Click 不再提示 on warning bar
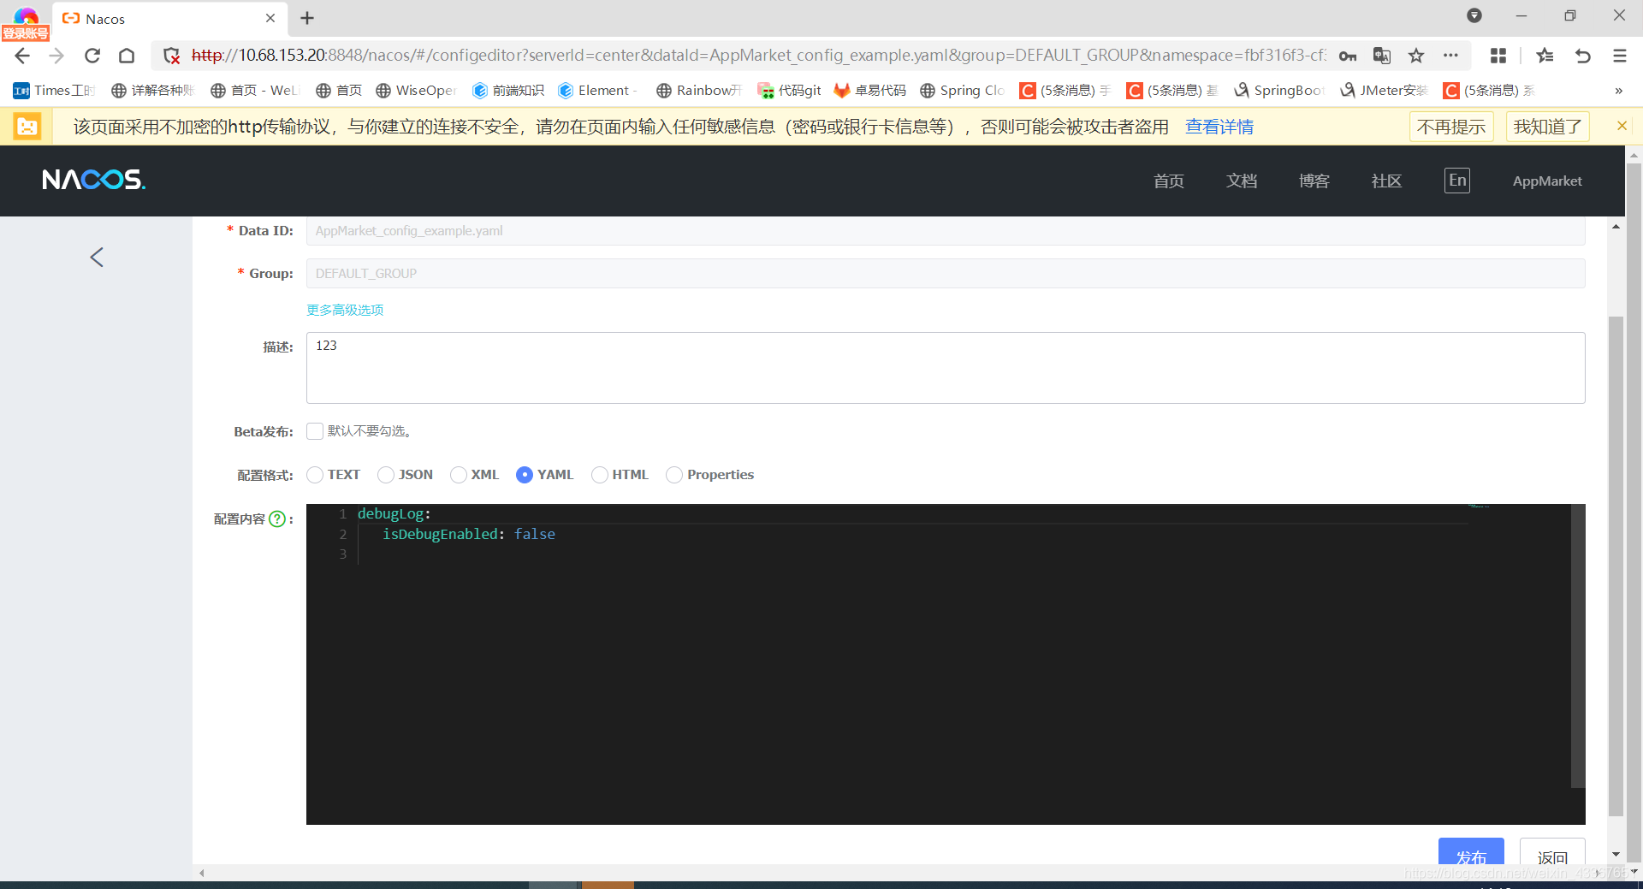1643x889 pixels. 1451,127
